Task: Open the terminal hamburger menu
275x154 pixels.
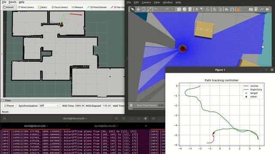Action: pos(123,118)
